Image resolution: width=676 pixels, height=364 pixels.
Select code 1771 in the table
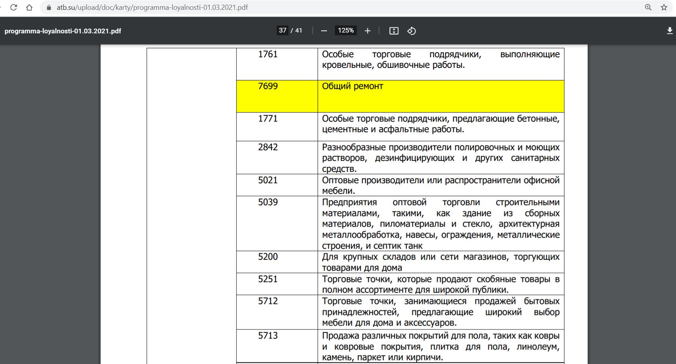click(x=268, y=118)
